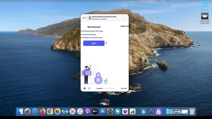The image size is (212, 119).
Task: Open Numbers bar-chart icon in dock
Action: pos(132,111)
